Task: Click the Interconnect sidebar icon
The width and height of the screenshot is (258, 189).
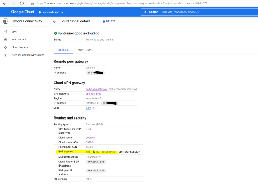Action: point(5,40)
